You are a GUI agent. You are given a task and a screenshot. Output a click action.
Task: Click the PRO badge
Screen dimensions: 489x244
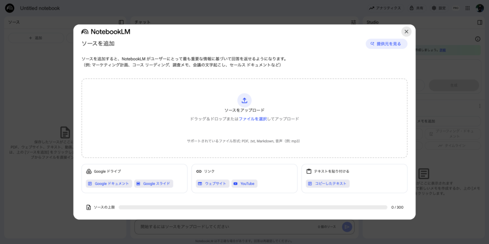pyautogui.click(x=456, y=8)
